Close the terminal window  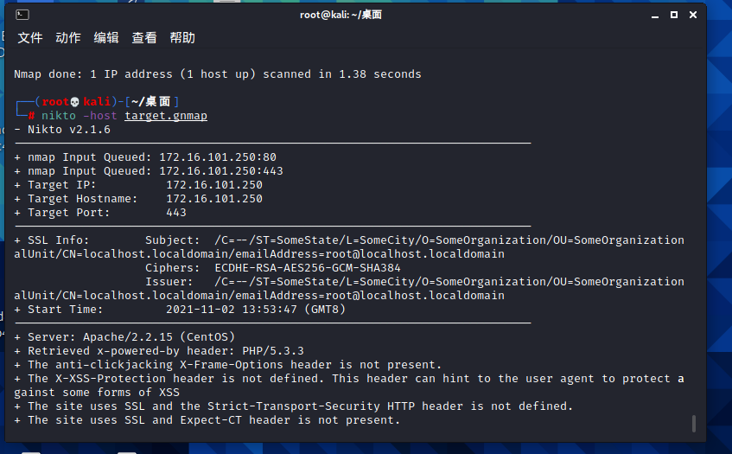pyautogui.click(x=693, y=15)
